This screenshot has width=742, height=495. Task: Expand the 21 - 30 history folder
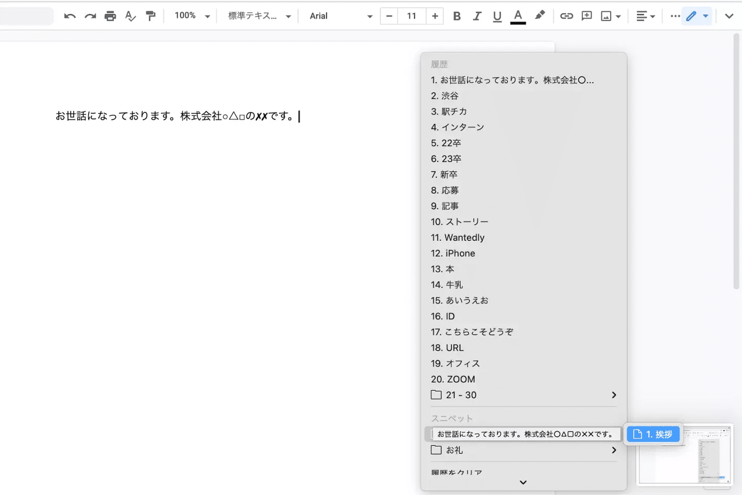click(523, 395)
